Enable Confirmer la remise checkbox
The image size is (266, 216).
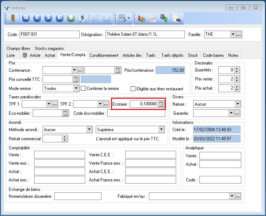(x=83, y=89)
